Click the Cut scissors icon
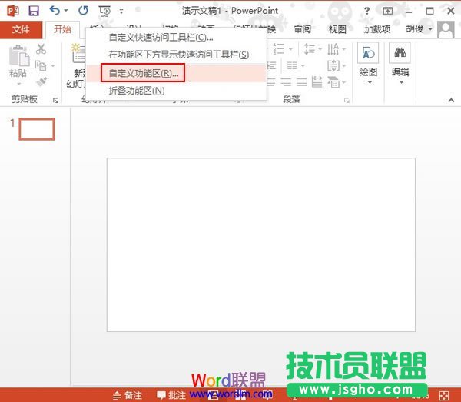 point(41,49)
